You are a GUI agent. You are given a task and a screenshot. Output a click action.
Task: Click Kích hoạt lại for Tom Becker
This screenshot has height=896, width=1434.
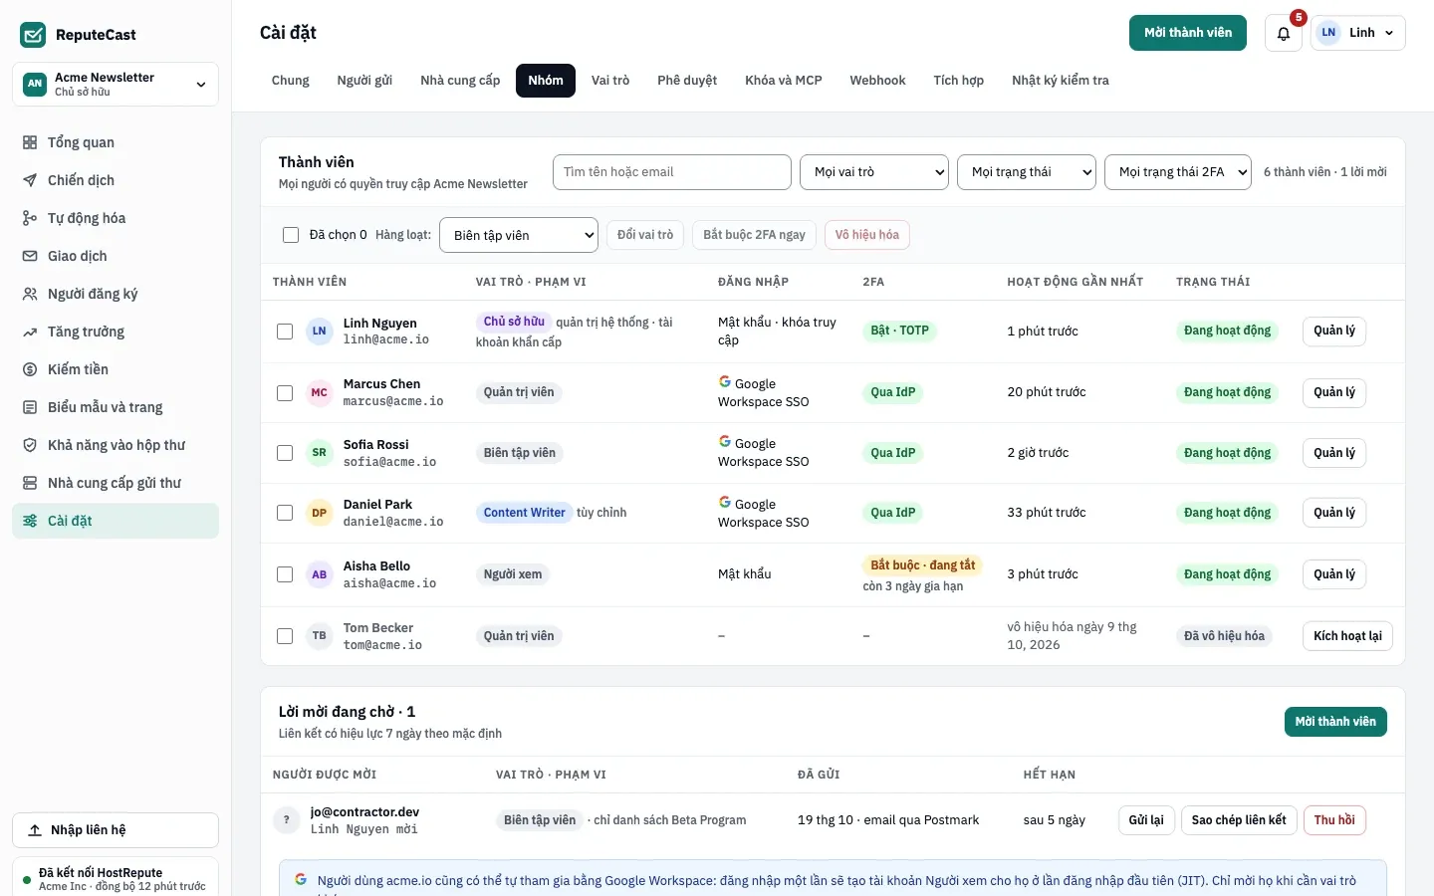tap(1347, 636)
